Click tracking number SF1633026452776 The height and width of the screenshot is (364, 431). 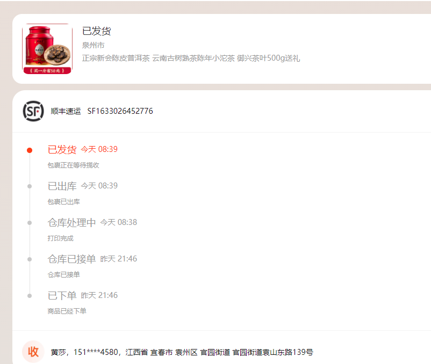pyautogui.click(x=120, y=111)
